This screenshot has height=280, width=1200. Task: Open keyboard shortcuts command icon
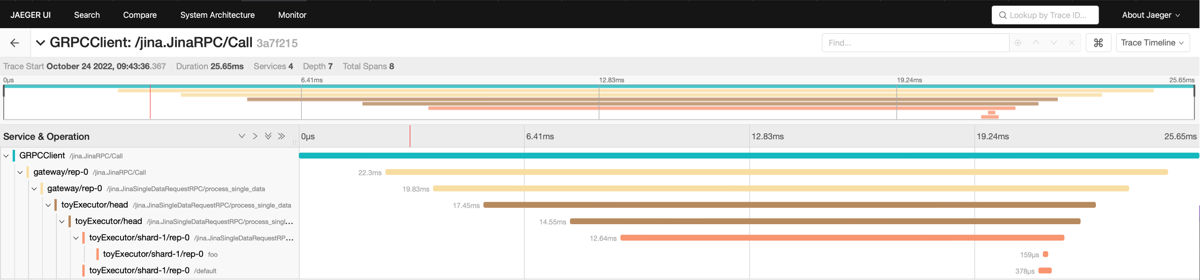point(1098,43)
